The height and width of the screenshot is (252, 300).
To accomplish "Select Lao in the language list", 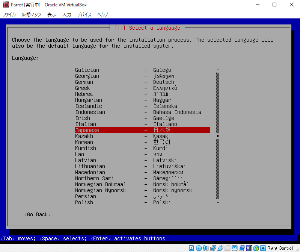I will 143,154.
